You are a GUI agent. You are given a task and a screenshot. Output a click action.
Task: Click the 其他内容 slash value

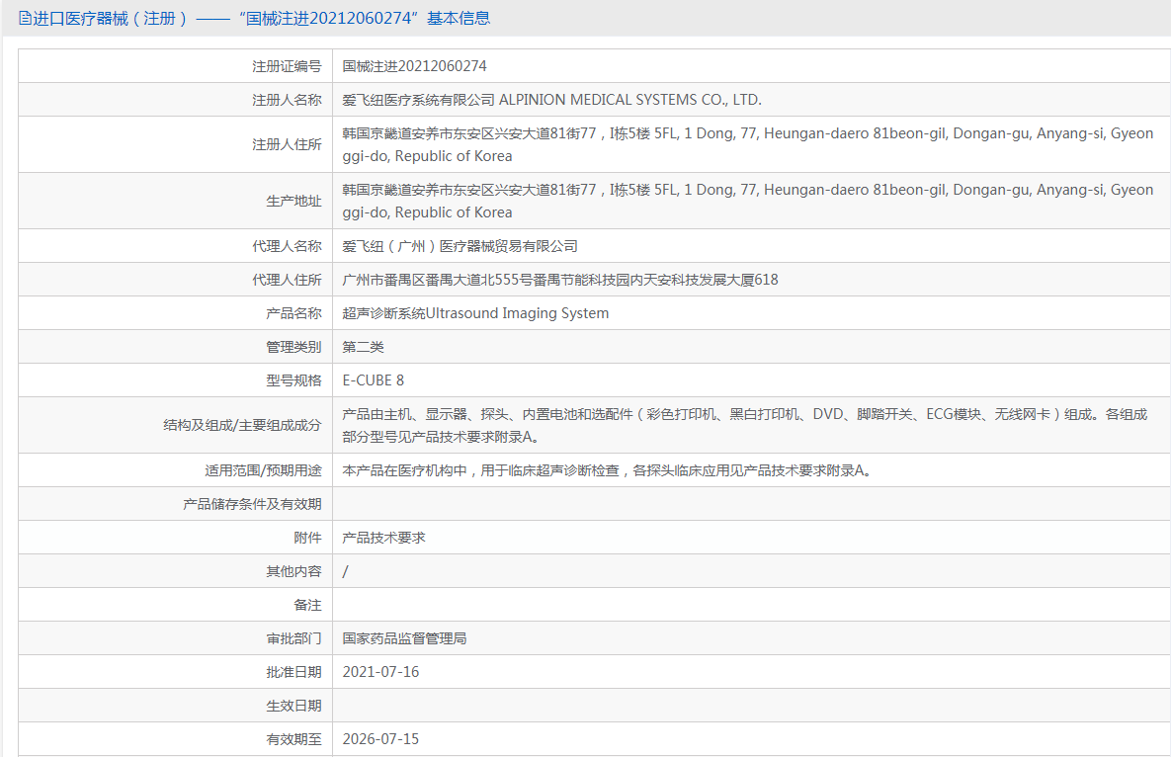(345, 572)
